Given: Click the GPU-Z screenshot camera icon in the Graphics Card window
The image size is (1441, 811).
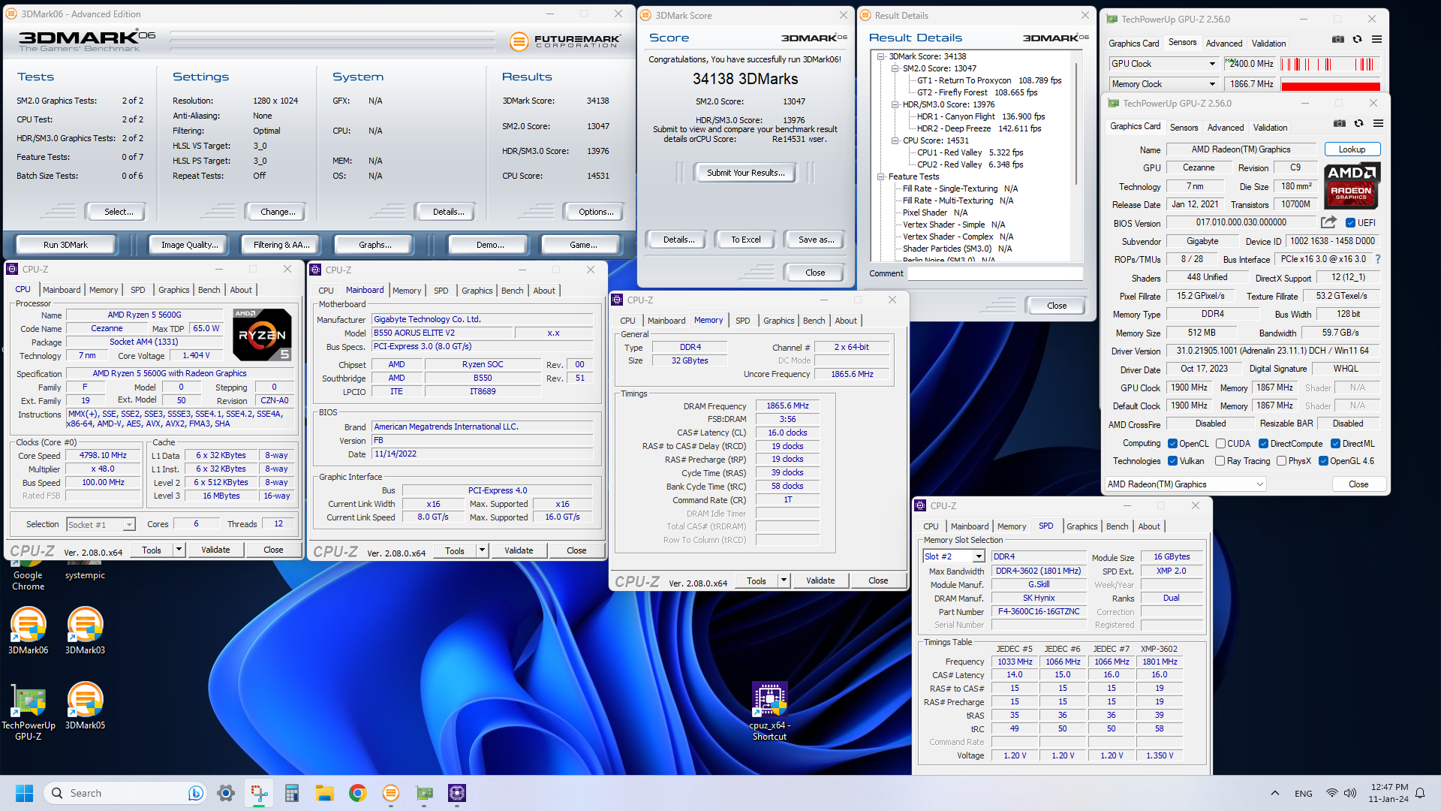Looking at the screenshot, I should (1339, 123).
